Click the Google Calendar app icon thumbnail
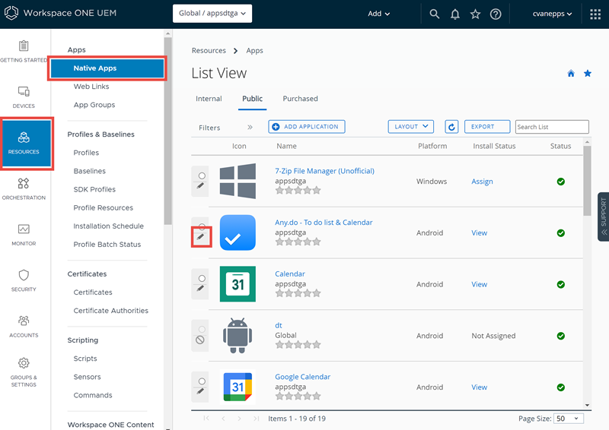This screenshot has height=430, width=609. pos(238,387)
